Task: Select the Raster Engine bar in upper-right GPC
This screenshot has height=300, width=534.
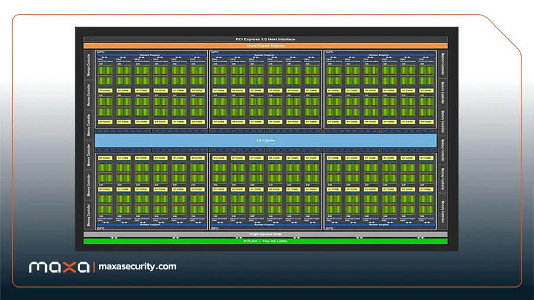Action: 380,54
